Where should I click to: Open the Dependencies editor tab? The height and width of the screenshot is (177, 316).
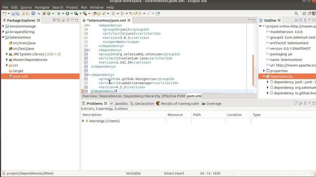pos(110,96)
